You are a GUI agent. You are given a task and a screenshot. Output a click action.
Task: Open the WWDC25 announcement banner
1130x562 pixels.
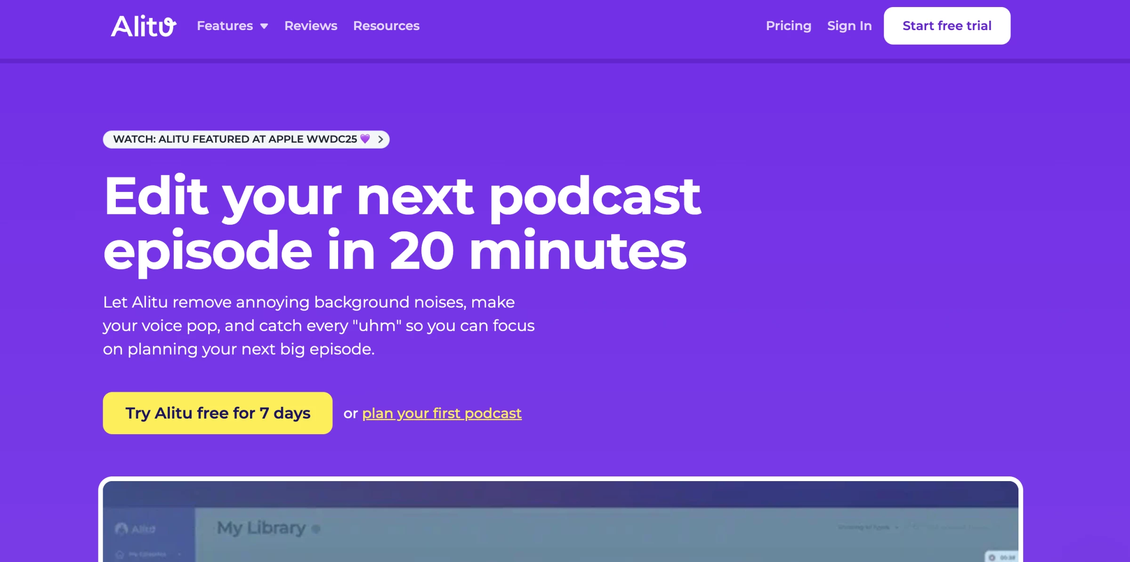246,139
